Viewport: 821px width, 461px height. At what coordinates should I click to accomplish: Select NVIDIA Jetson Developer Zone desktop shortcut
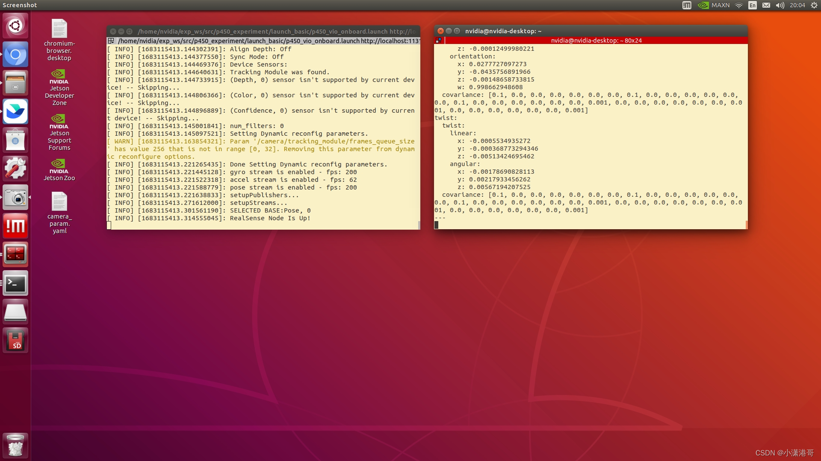(59, 88)
